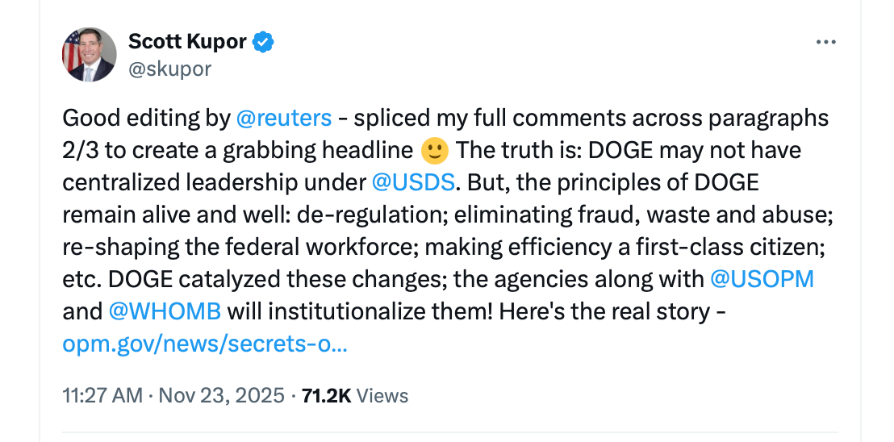This screenshot has width=894, height=442.
Task: Click the 71.2K view count
Action: click(326, 396)
